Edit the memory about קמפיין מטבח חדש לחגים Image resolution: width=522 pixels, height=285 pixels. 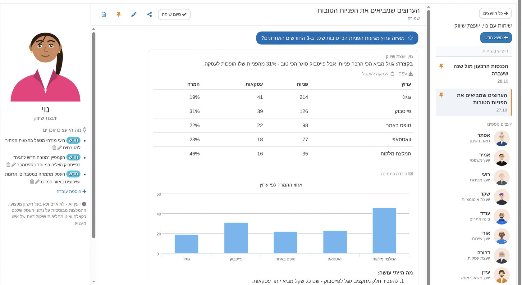[x=14, y=165]
